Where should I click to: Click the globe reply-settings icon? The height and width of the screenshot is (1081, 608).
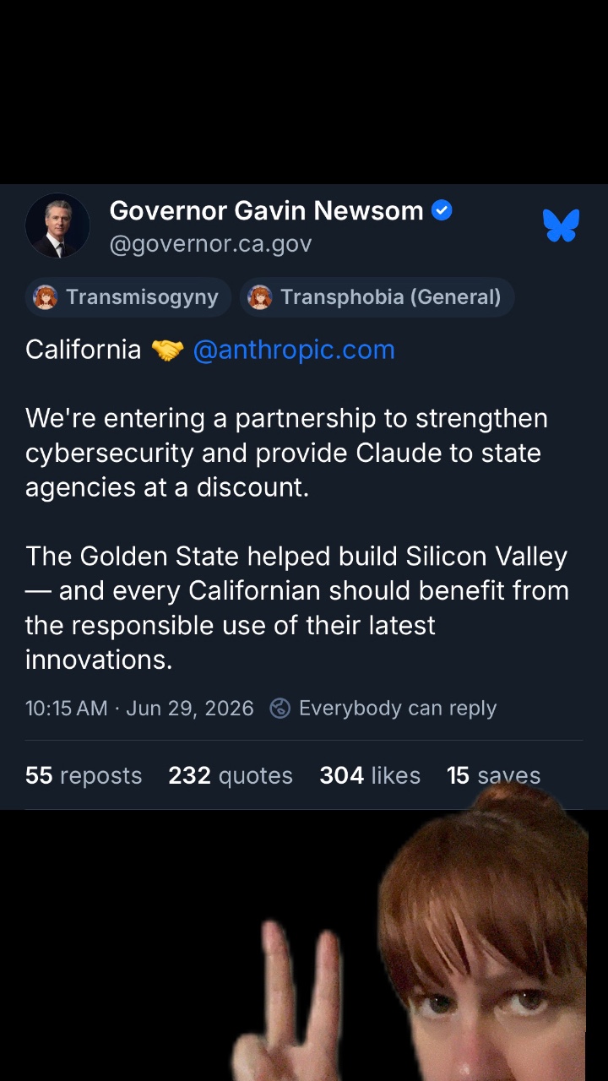(280, 708)
